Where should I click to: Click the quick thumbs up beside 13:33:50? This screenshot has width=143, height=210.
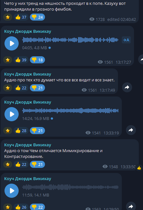pos(139,168)
